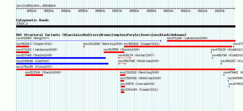Screen dimensions: 243x111
Task: Click the black 13q31.1 cytogenetic band bar
Action: (x=126, y=26)
